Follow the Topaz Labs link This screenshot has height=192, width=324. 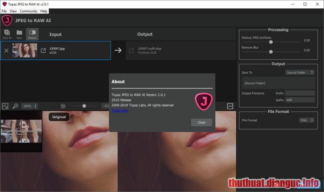coord(120,111)
